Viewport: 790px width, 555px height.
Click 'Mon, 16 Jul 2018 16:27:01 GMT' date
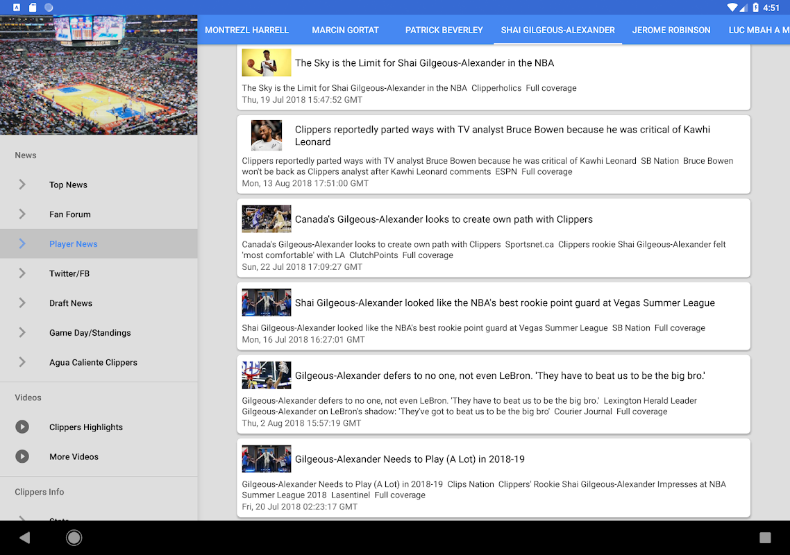click(x=303, y=339)
